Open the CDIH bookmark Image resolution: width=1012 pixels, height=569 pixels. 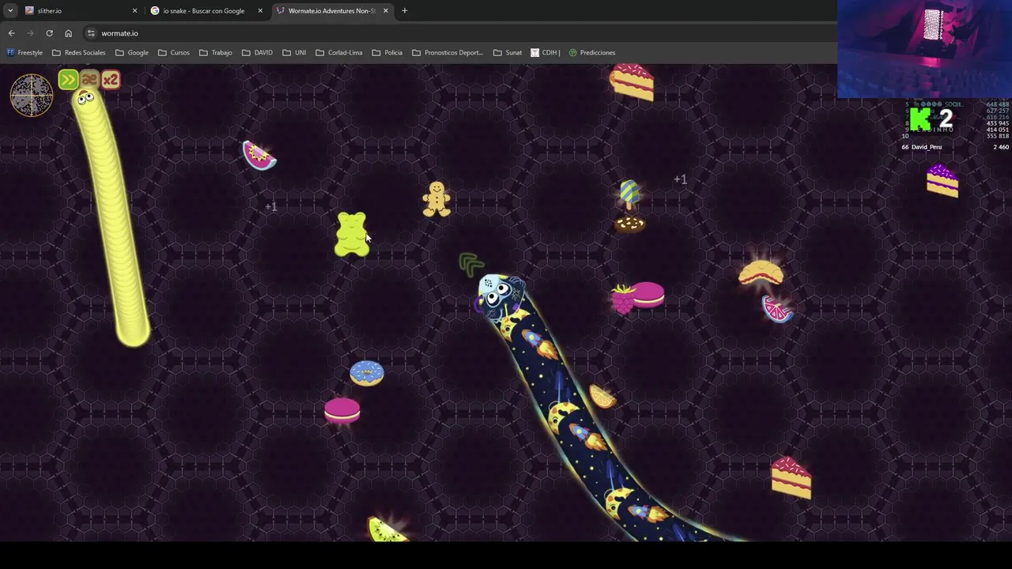pos(545,53)
